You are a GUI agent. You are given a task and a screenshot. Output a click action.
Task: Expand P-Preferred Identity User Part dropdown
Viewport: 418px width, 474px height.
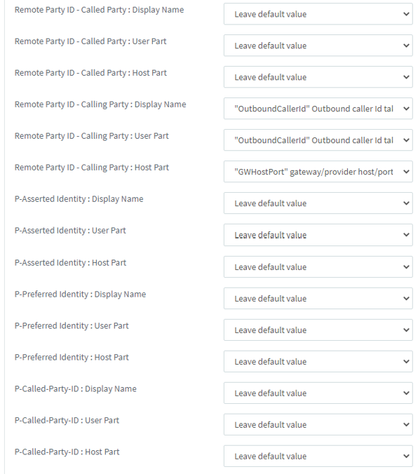318,330
